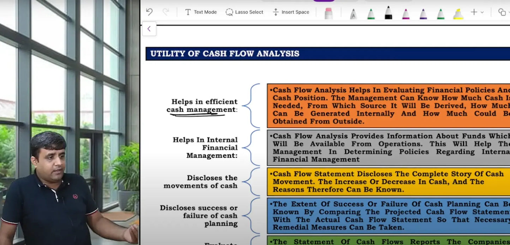Viewport: 510px width, 245px height.
Task: Choose the Insert Space tool
Action: coord(291,12)
